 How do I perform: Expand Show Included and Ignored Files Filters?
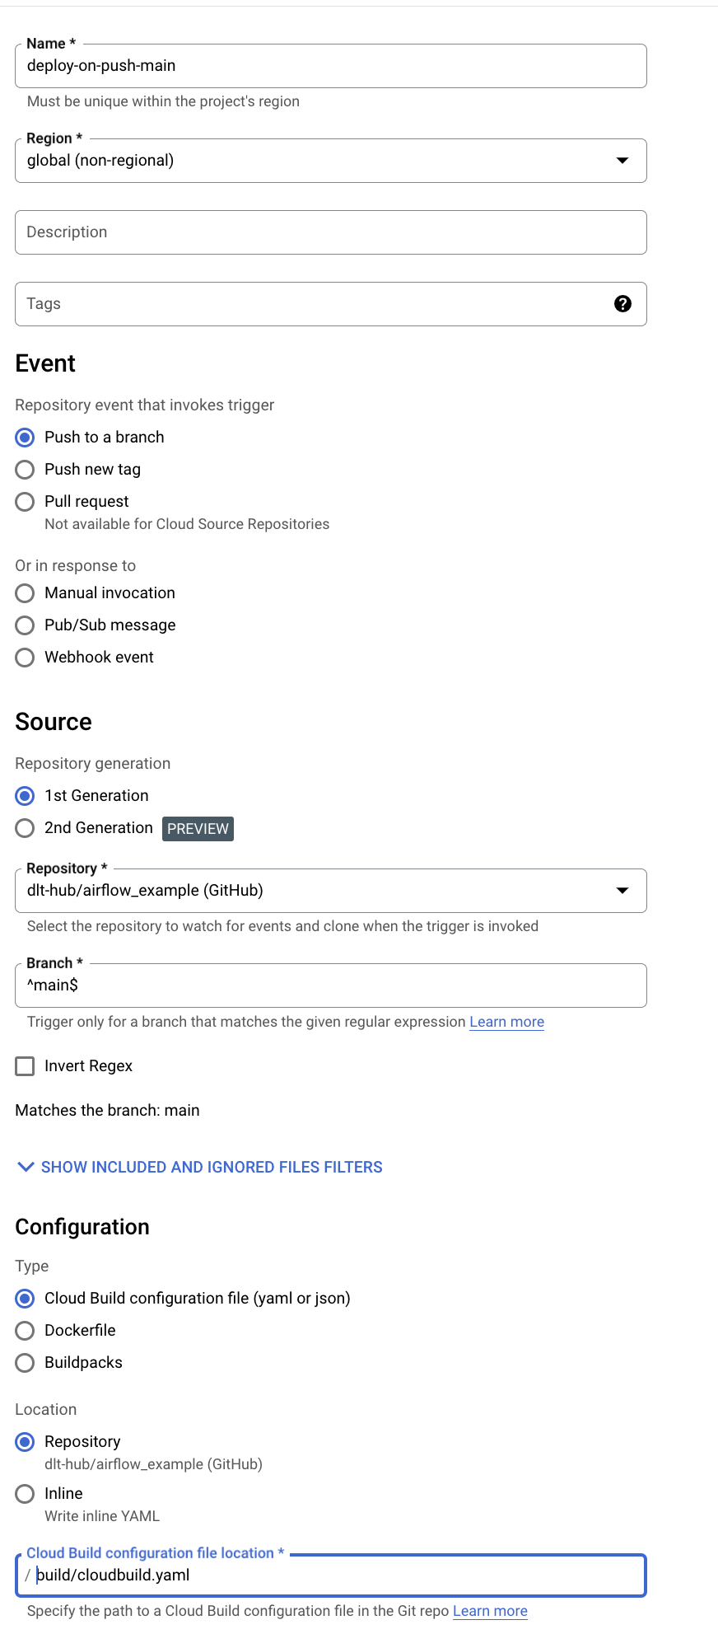tap(199, 1167)
